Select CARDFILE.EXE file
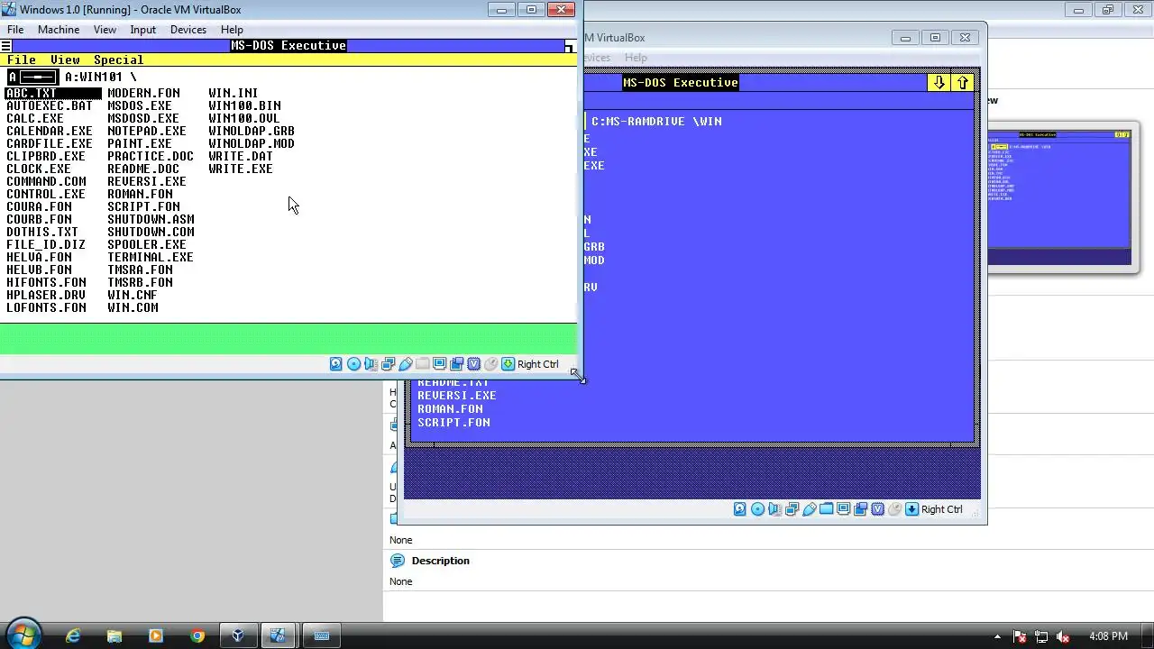The width and height of the screenshot is (1154, 649). [50, 143]
